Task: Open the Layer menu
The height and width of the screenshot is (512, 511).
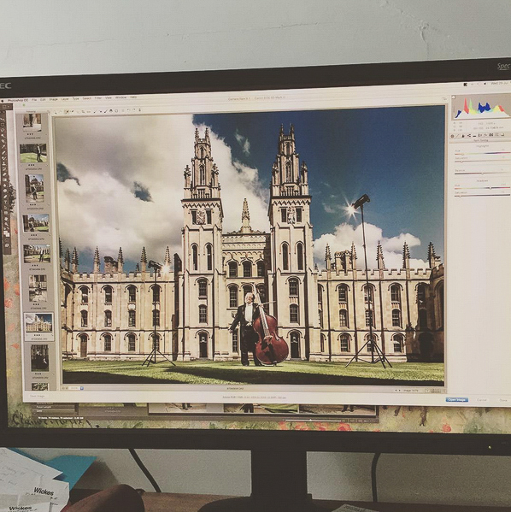Action: tap(65, 99)
